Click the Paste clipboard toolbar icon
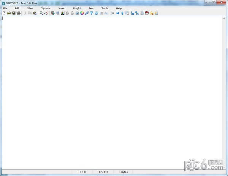 point(35,13)
